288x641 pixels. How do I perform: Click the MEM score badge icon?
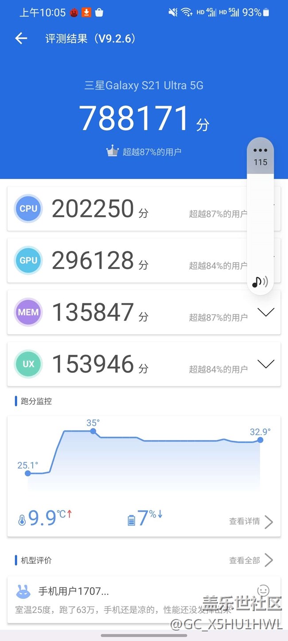pyautogui.click(x=28, y=312)
